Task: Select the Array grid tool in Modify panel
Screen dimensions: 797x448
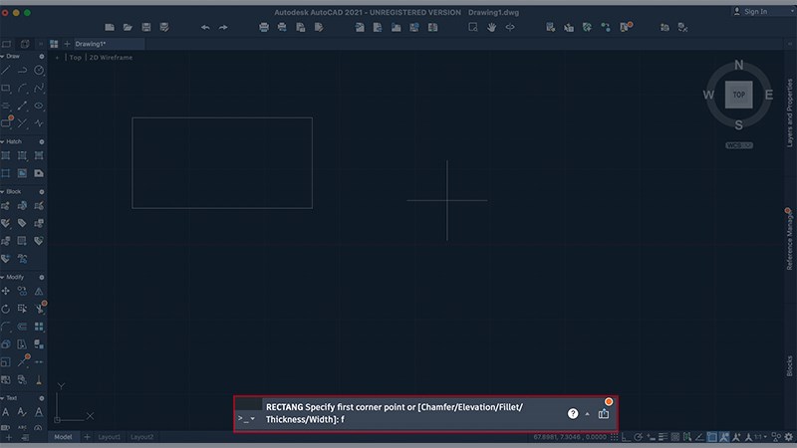Action: pos(39,327)
